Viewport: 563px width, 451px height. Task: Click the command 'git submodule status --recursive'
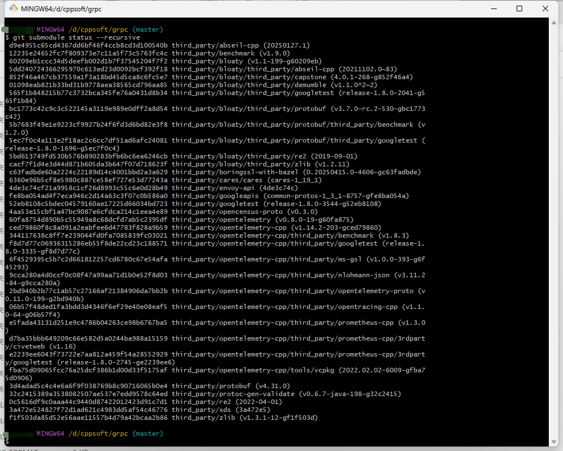click(76, 37)
